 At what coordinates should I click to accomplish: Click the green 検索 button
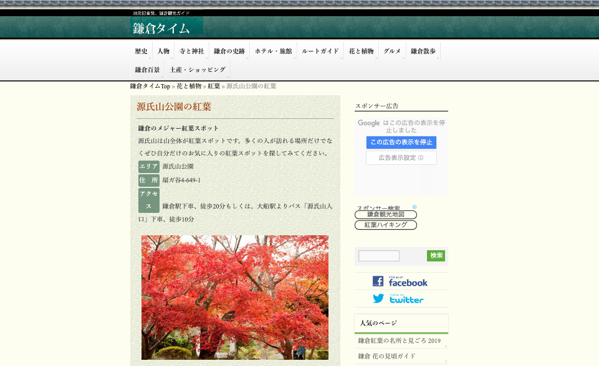[436, 256]
